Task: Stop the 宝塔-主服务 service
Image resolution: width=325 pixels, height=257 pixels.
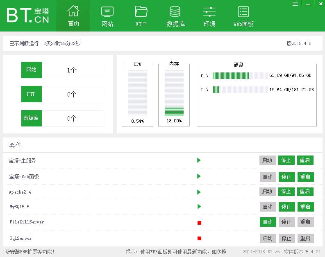Action: (x=286, y=160)
